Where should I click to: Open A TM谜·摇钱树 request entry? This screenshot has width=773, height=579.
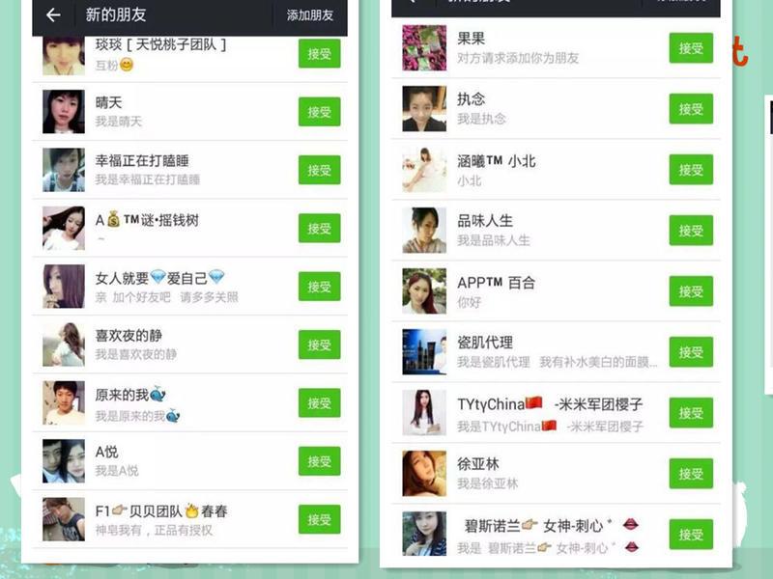point(189,228)
